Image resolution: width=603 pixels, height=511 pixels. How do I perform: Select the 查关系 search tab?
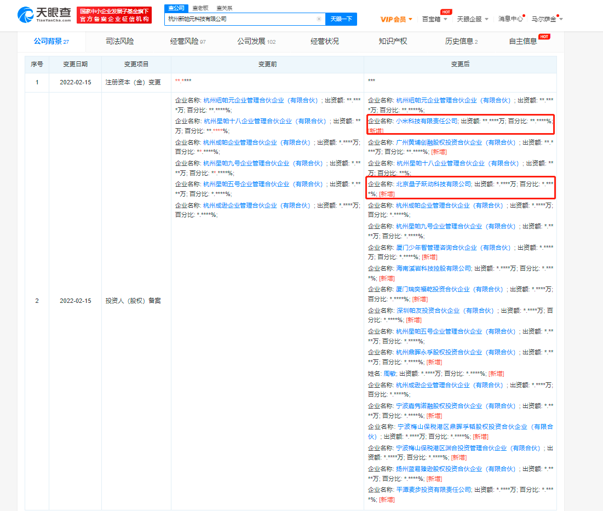tap(225, 8)
